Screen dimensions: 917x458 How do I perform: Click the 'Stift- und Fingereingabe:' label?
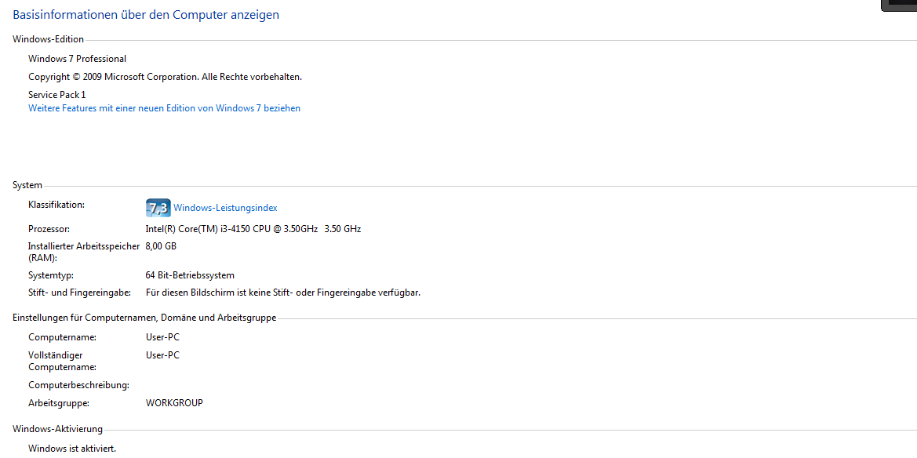point(79,293)
